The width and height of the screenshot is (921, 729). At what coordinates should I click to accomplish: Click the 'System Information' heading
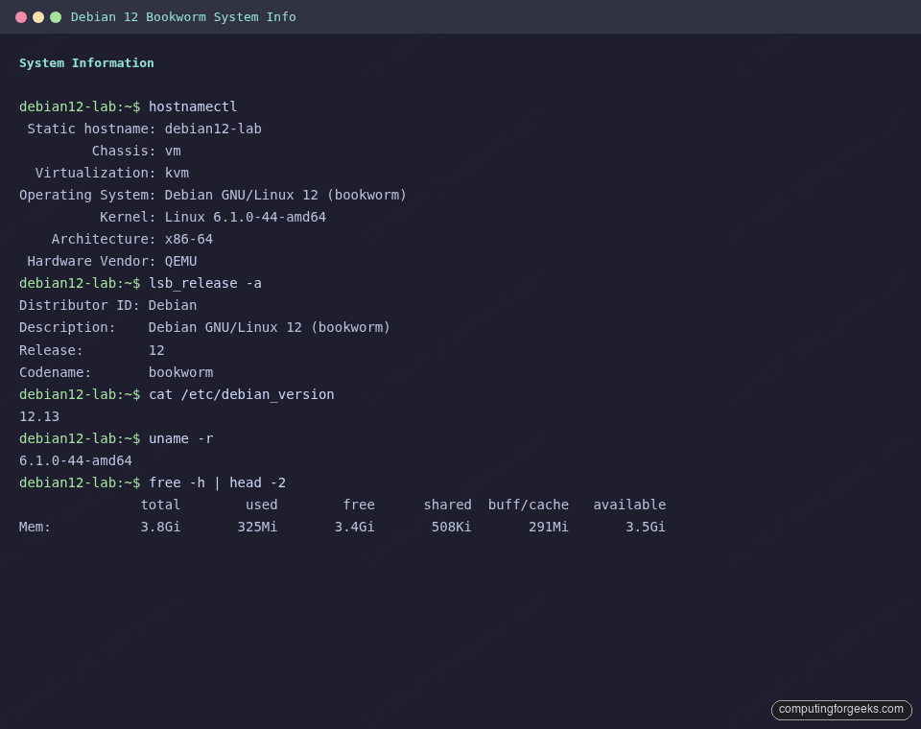click(x=86, y=62)
